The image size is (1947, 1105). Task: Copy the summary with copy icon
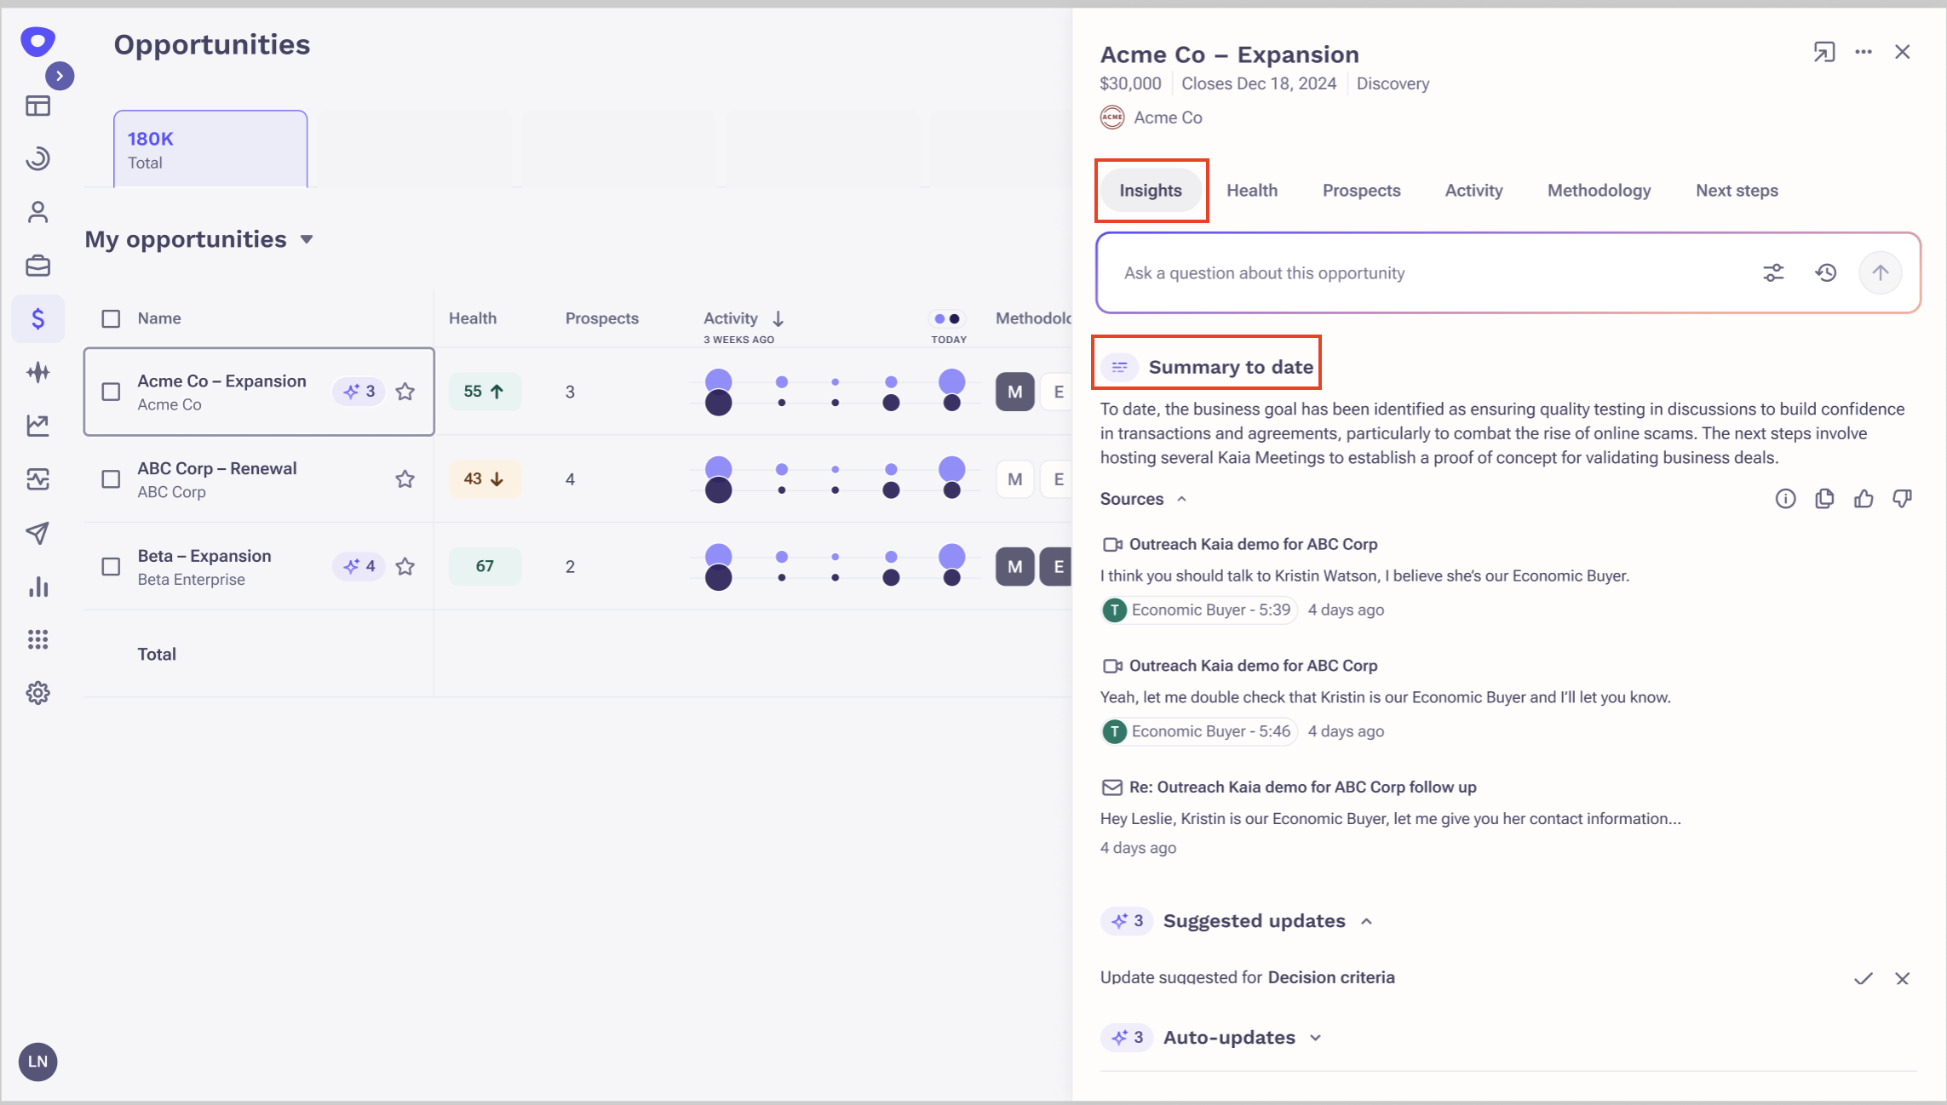click(1824, 499)
